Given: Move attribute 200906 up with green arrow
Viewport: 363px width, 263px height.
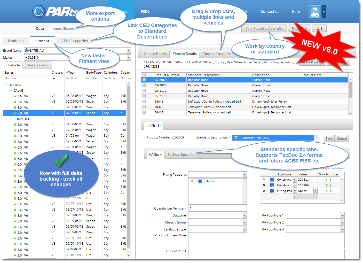Looking at the screenshot, I should coord(327,185).
